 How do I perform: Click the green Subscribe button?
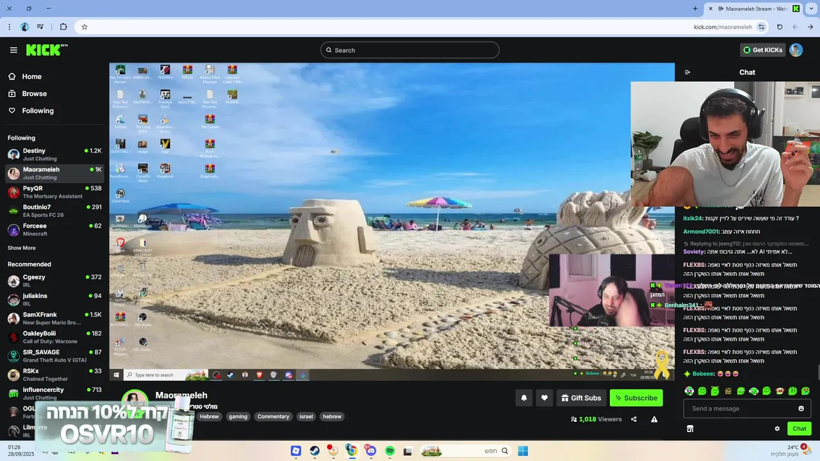pyautogui.click(x=636, y=398)
